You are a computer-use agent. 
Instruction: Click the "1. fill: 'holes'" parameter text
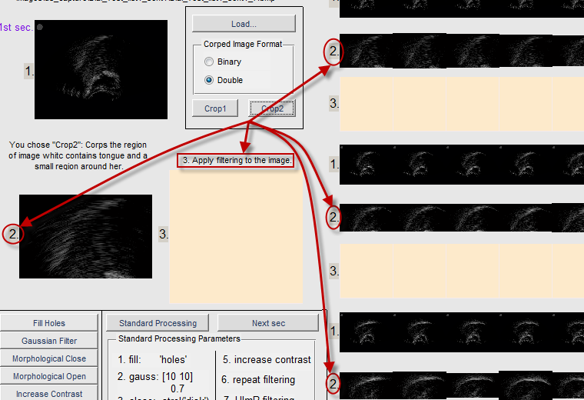152,360
